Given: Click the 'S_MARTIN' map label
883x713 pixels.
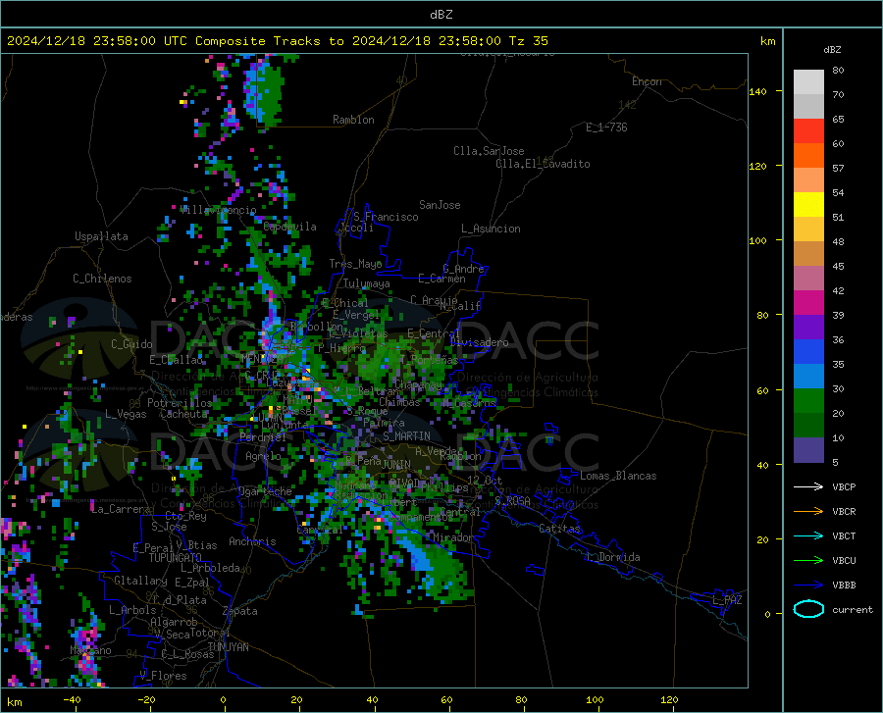Looking at the screenshot, I should pyautogui.click(x=406, y=436).
